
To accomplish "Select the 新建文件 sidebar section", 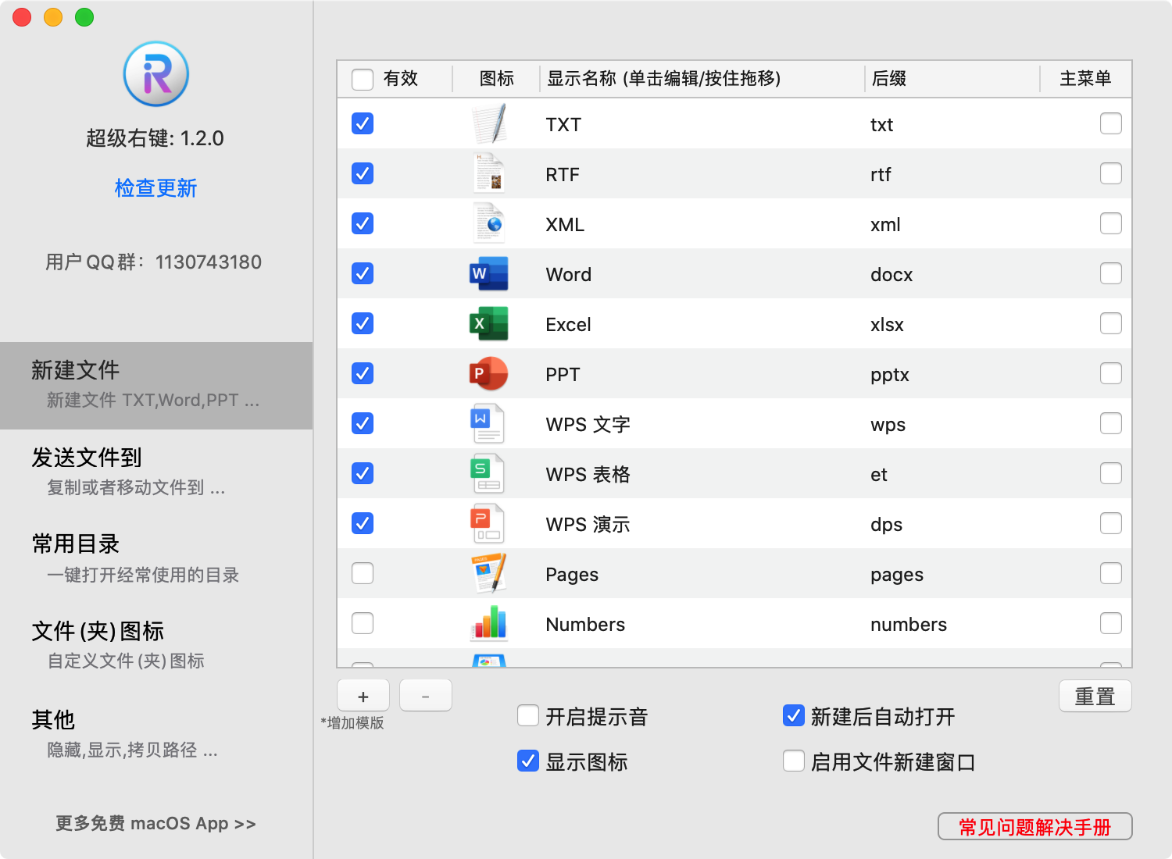I will pos(156,385).
